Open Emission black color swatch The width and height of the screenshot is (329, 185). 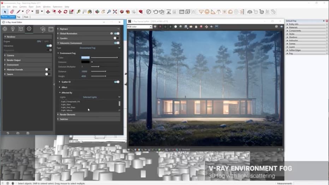[x=85, y=62]
